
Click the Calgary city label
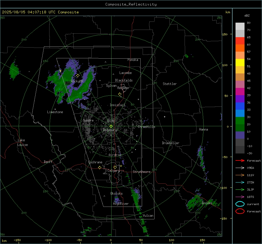point(114,171)
